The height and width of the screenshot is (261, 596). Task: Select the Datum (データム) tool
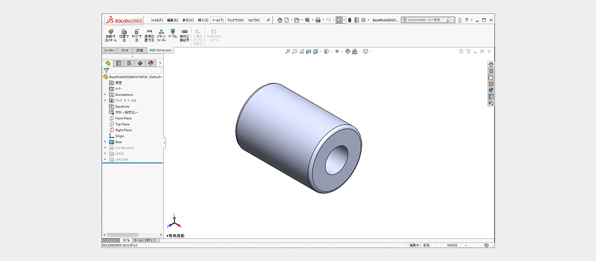(x=172, y=33)
